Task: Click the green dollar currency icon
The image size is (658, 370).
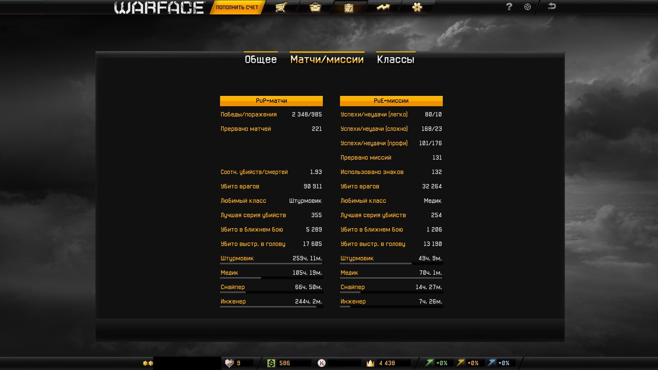Action: [271, 363]
